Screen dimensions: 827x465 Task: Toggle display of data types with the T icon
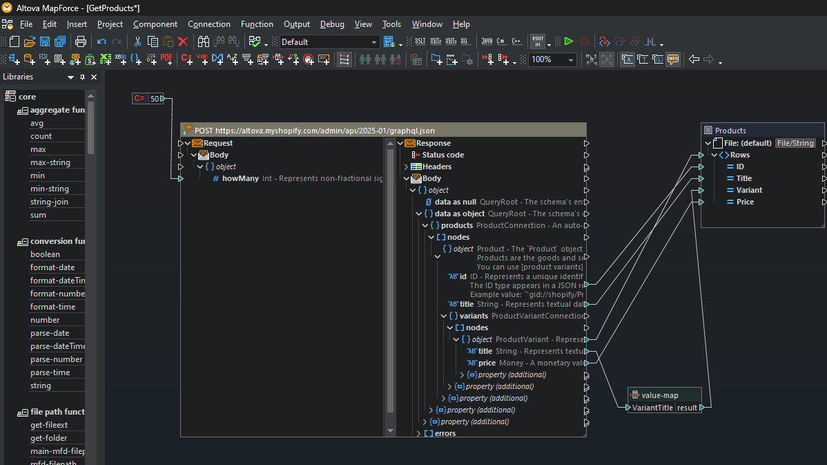click(x=644, y=59)
